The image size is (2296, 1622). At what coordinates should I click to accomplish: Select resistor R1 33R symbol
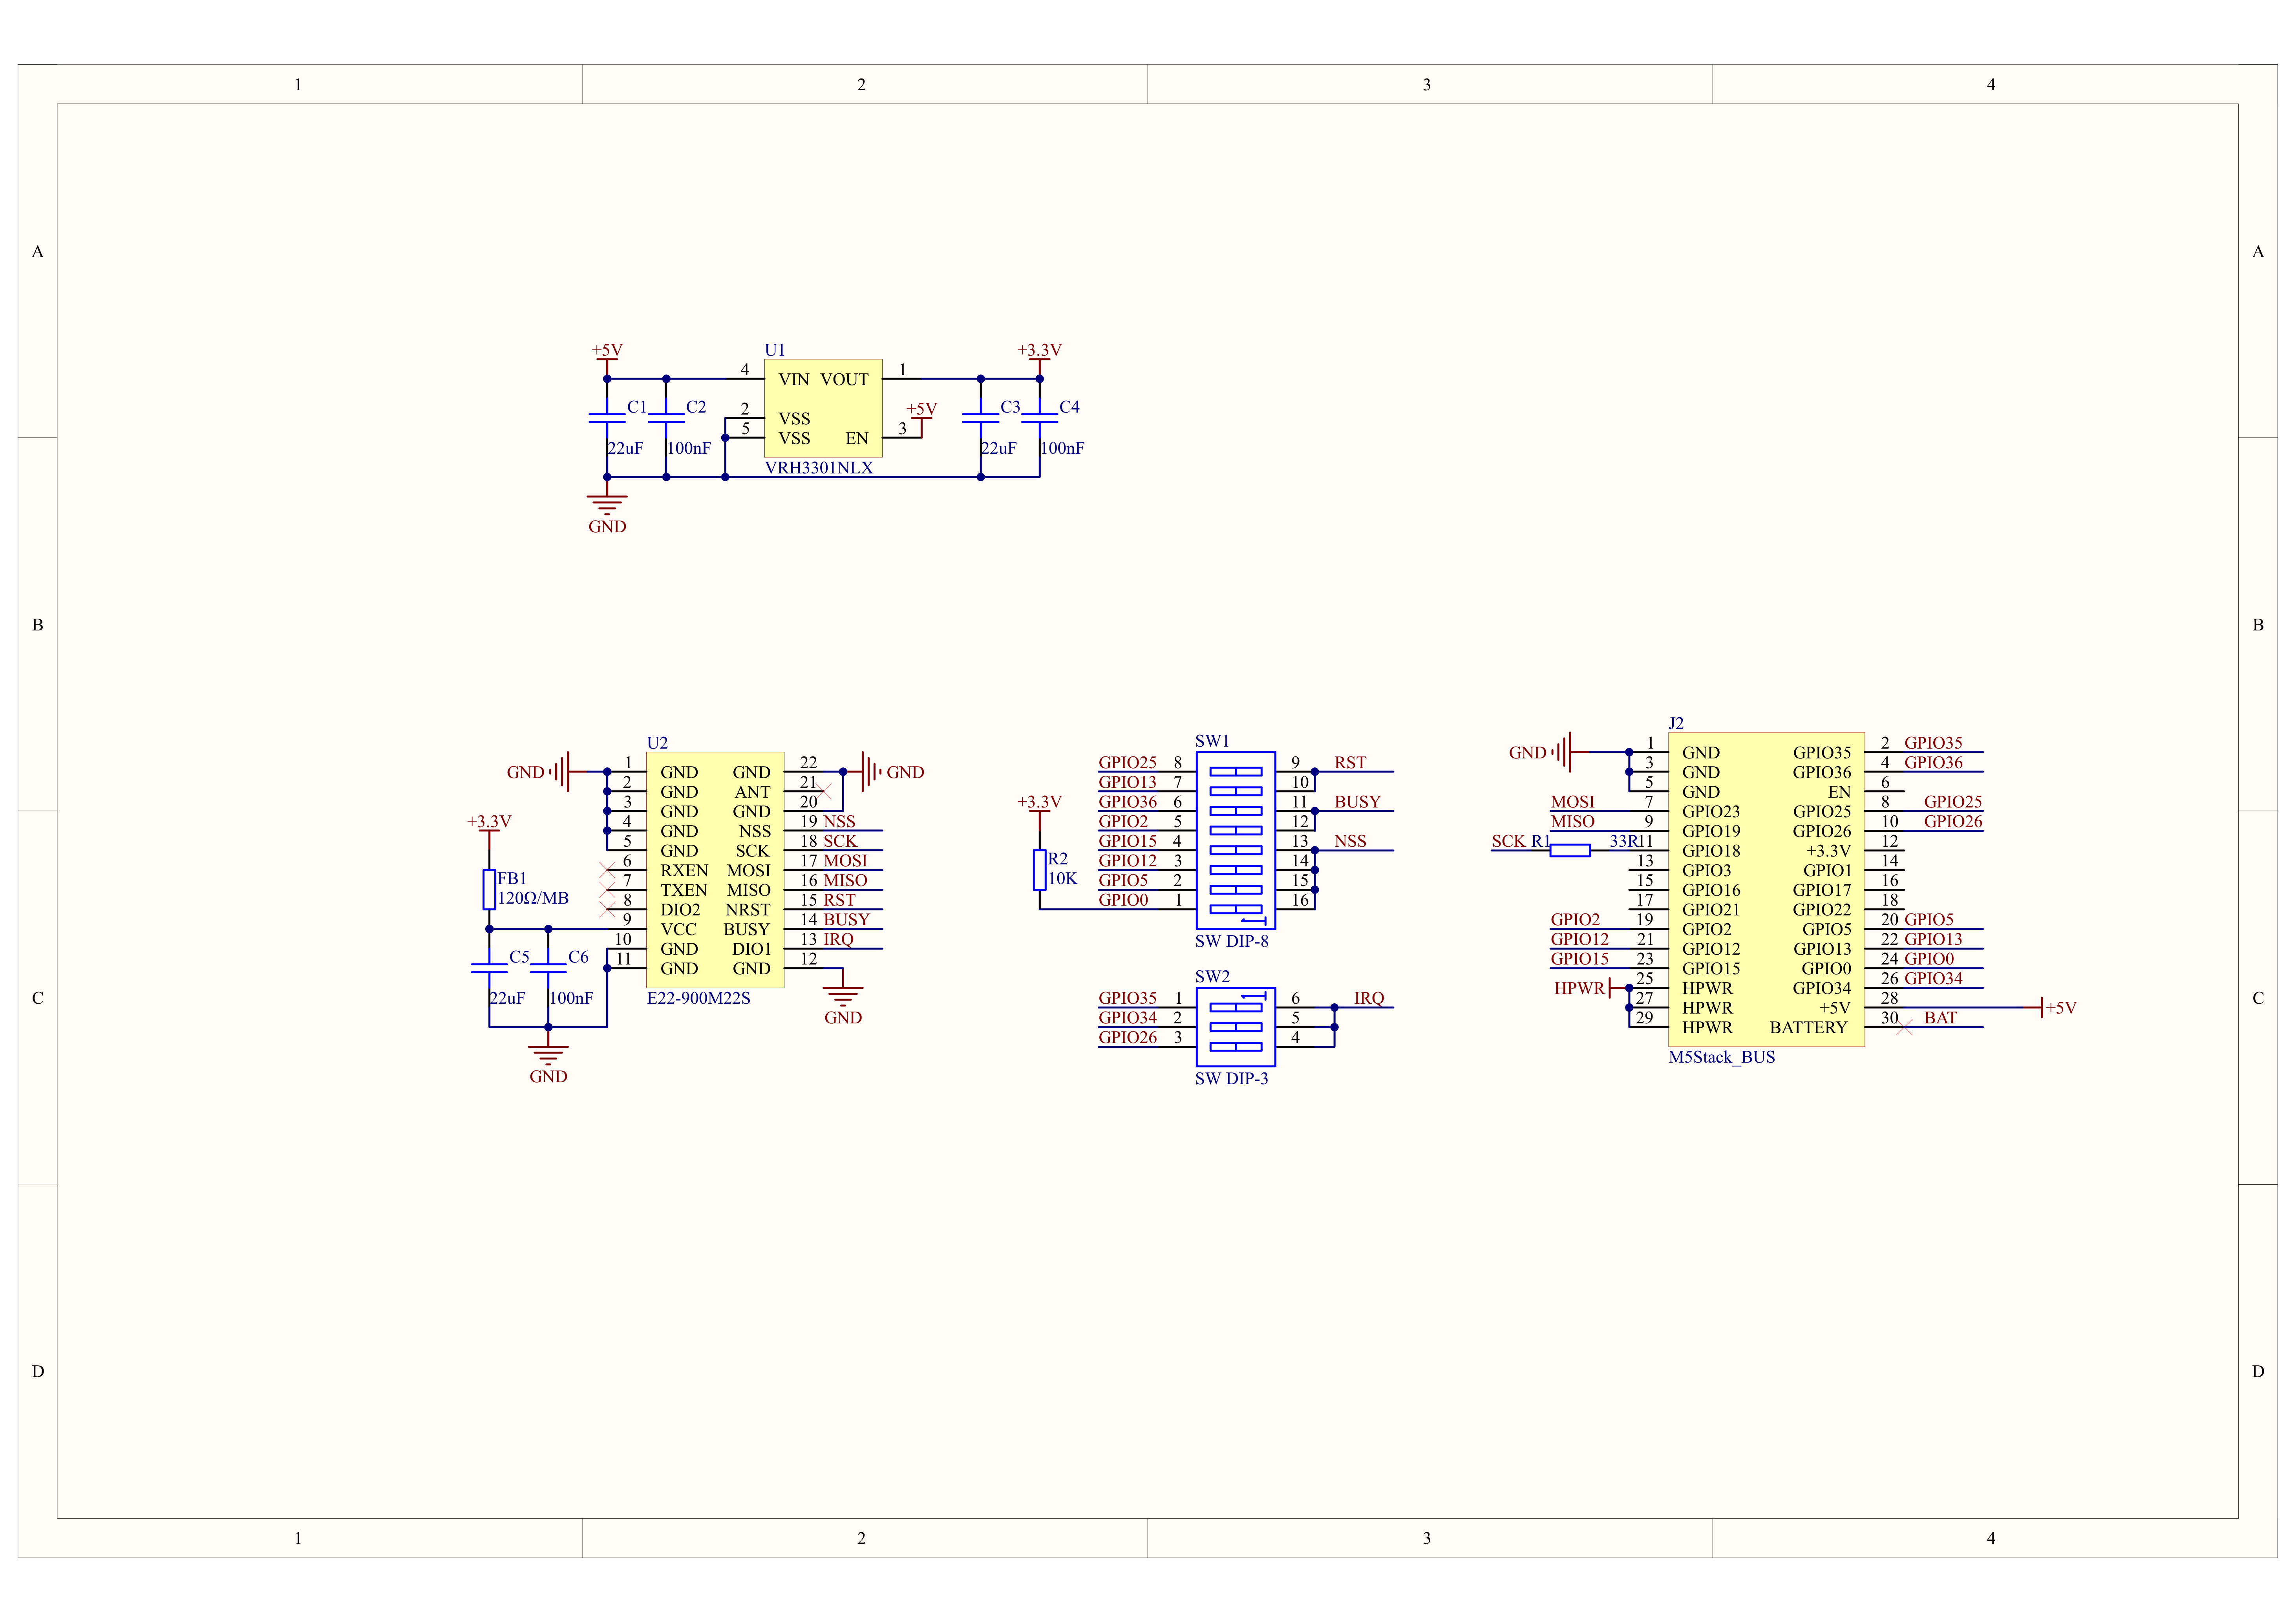pyautogui.click(x=1571, y=851)
